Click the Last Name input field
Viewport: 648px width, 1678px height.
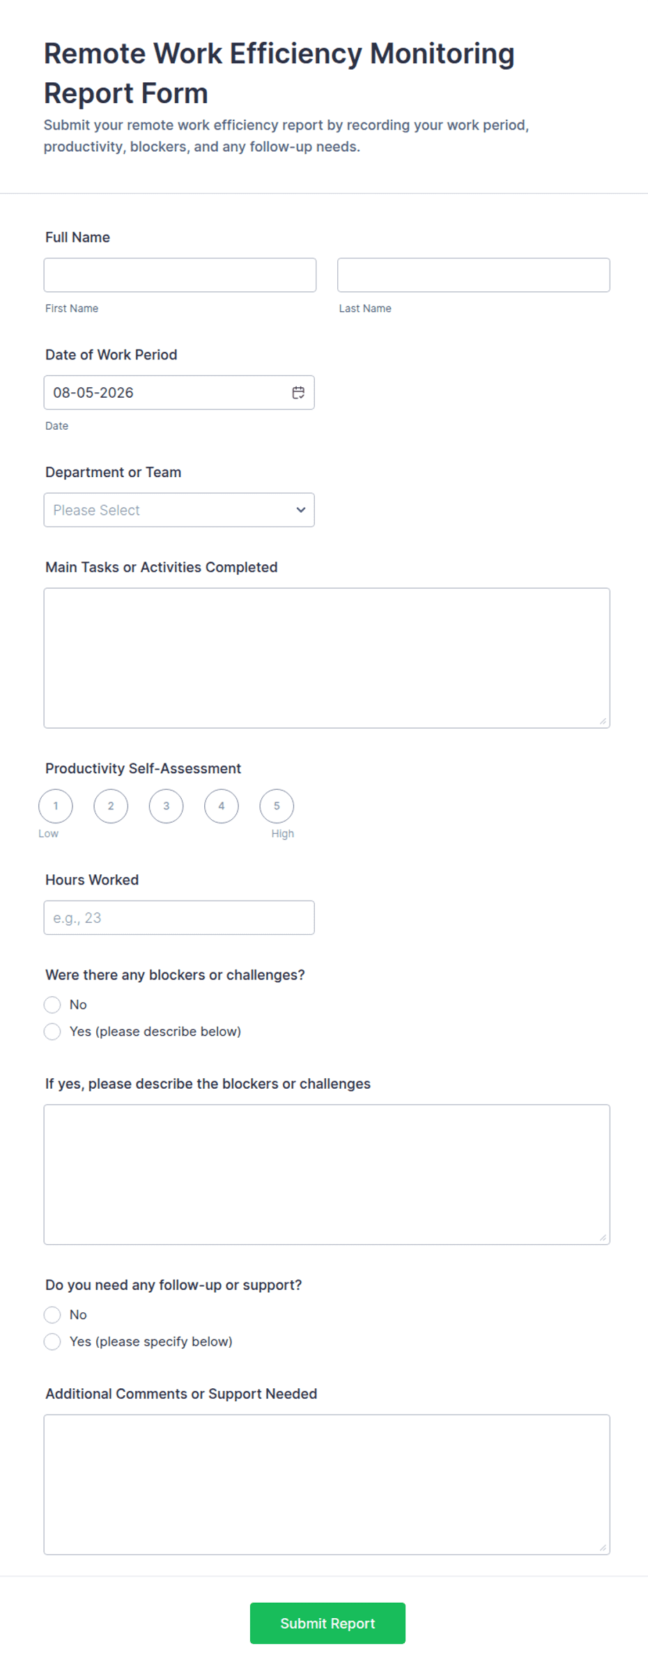474,275
